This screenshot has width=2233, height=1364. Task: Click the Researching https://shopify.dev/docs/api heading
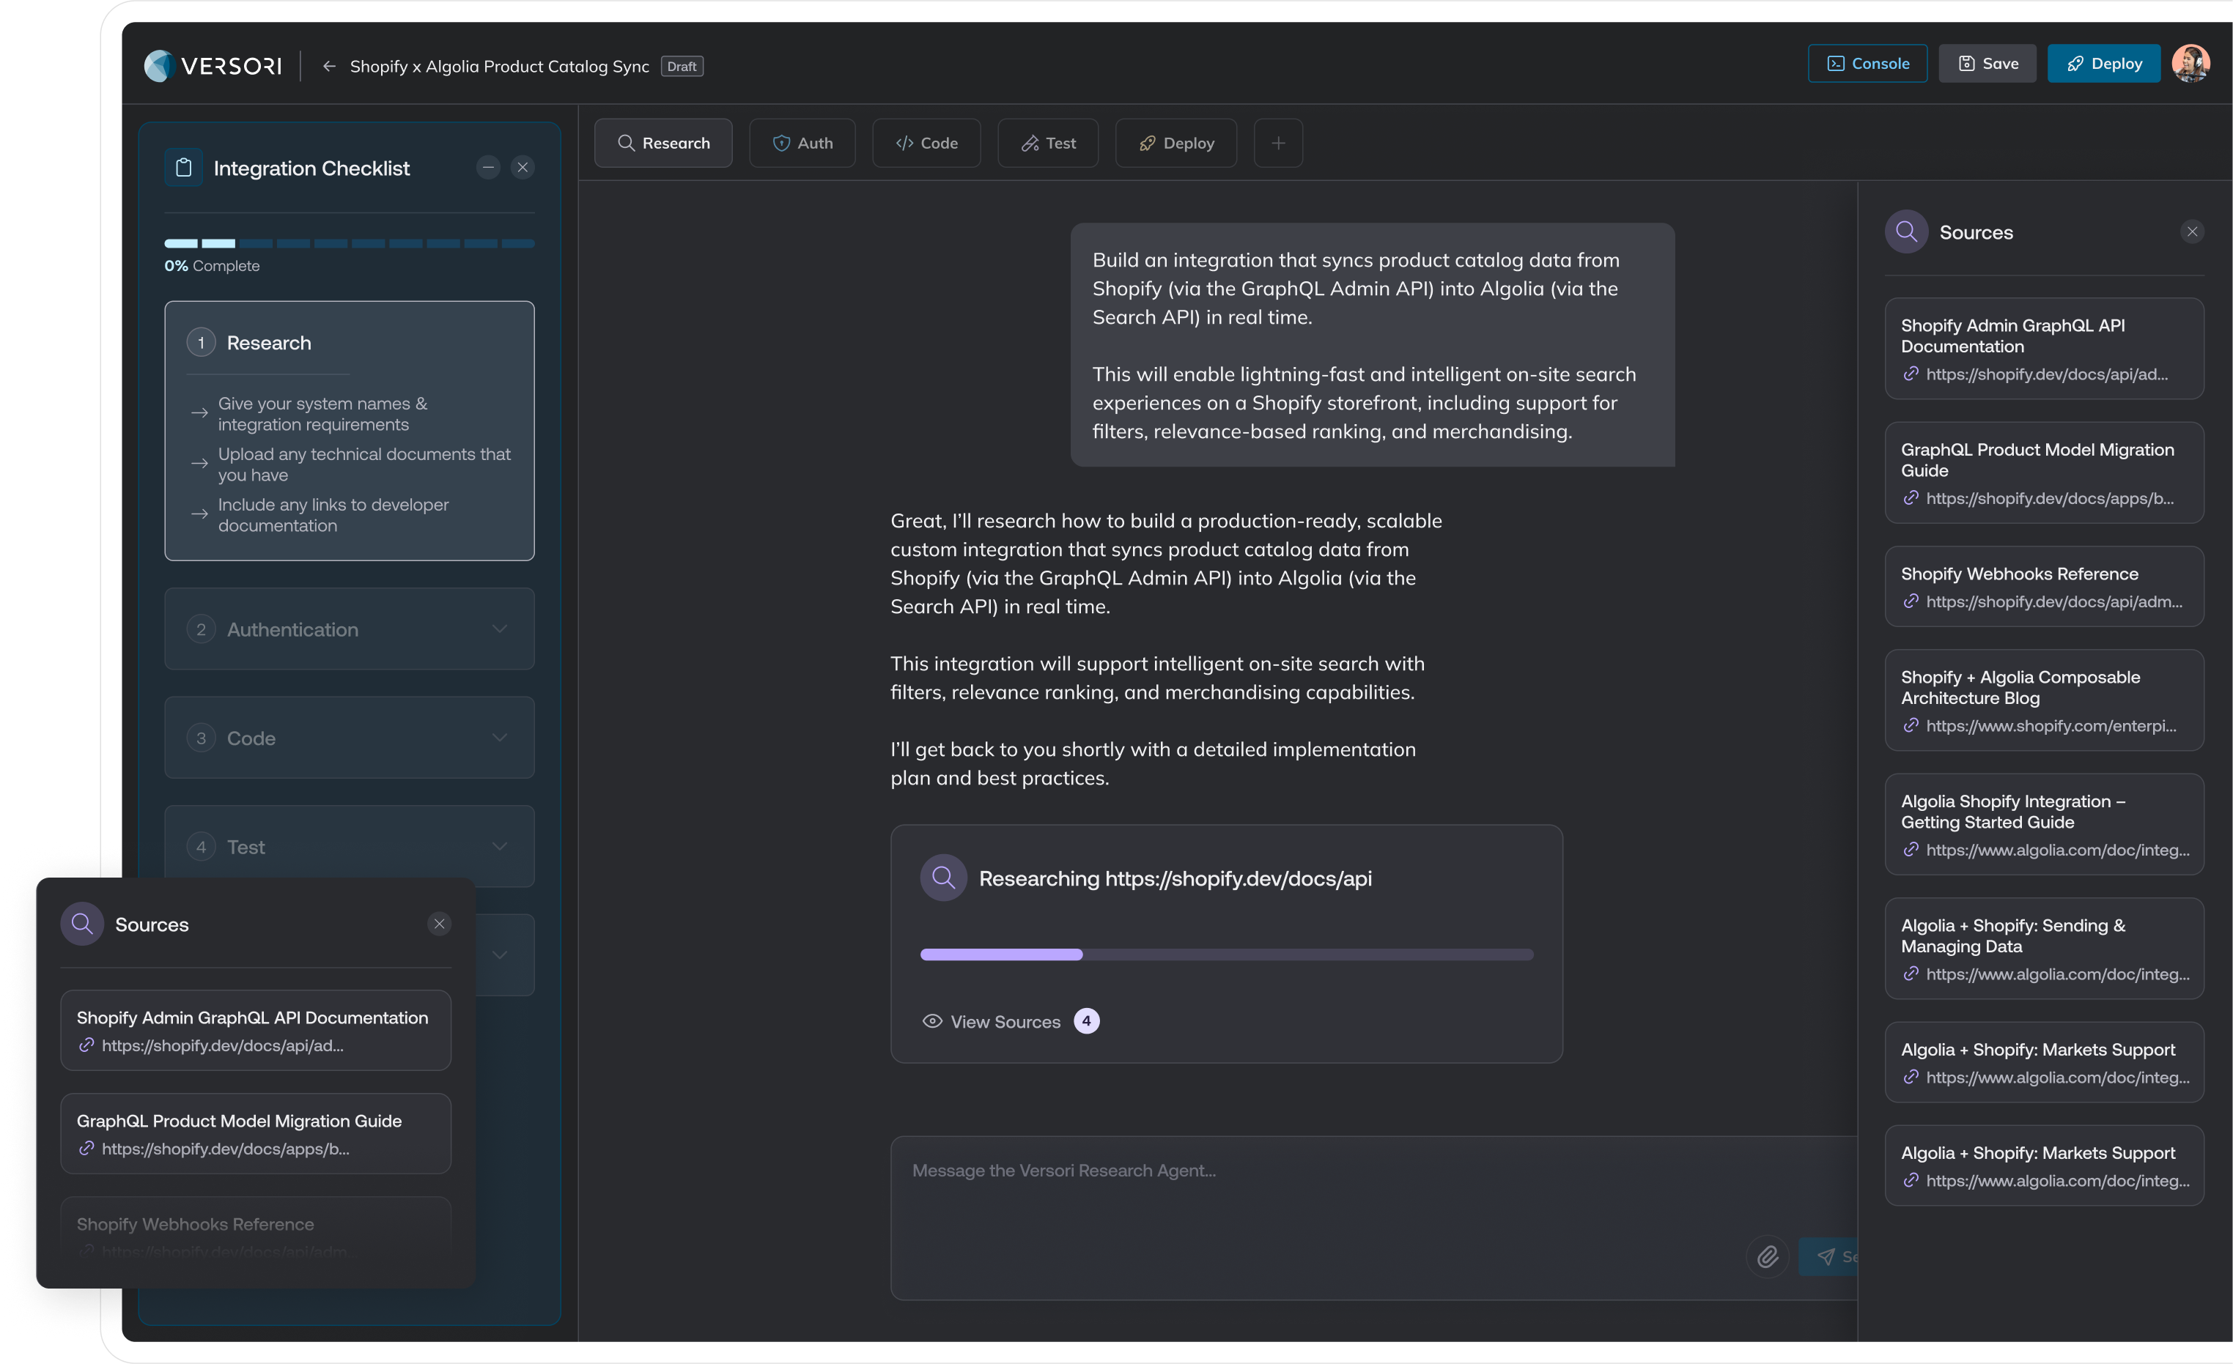click(x=1175, y=878)
